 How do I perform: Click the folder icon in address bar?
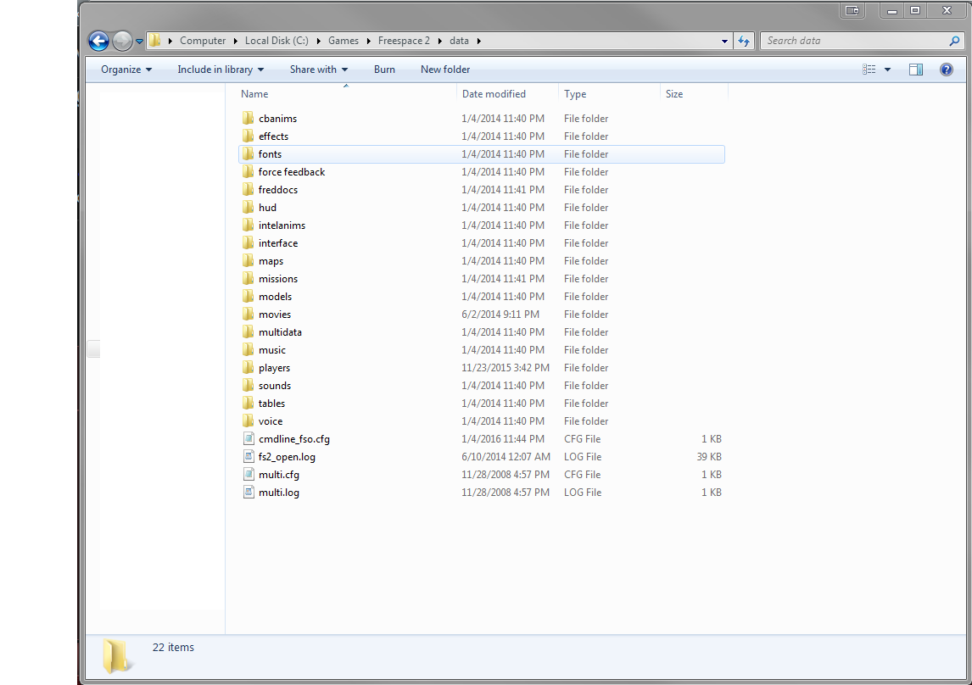coord(155,41)
